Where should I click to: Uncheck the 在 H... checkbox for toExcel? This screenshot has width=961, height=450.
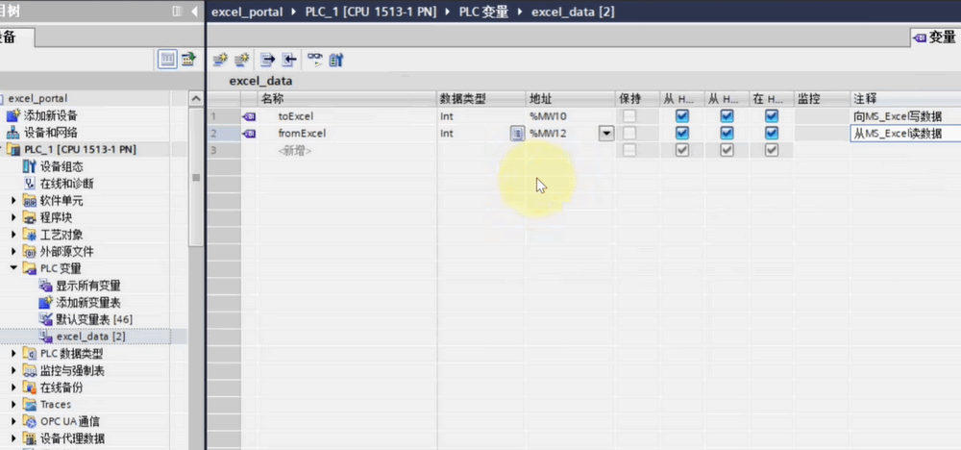coord(771,116)
